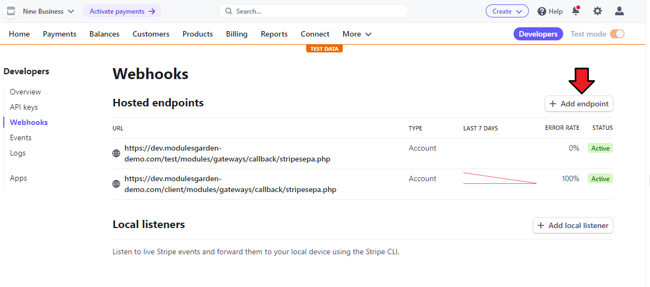Click the TEST DATA badge

tap(325, 49)
